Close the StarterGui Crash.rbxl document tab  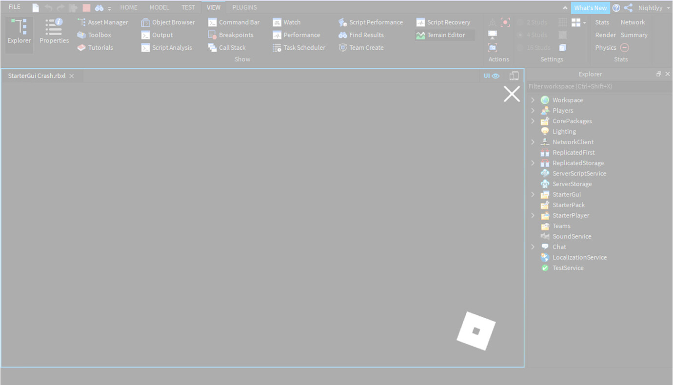tap(72, 76)
